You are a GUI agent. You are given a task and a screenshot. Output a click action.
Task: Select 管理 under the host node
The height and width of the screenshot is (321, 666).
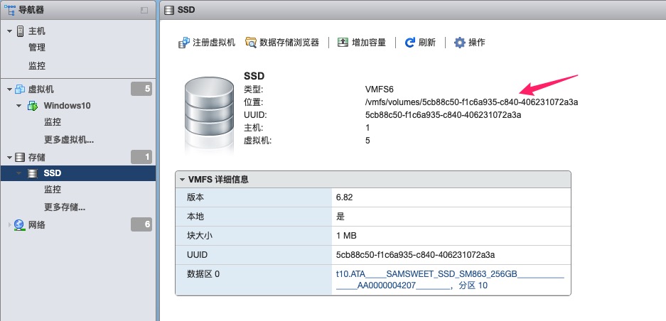tap(37, 48)
